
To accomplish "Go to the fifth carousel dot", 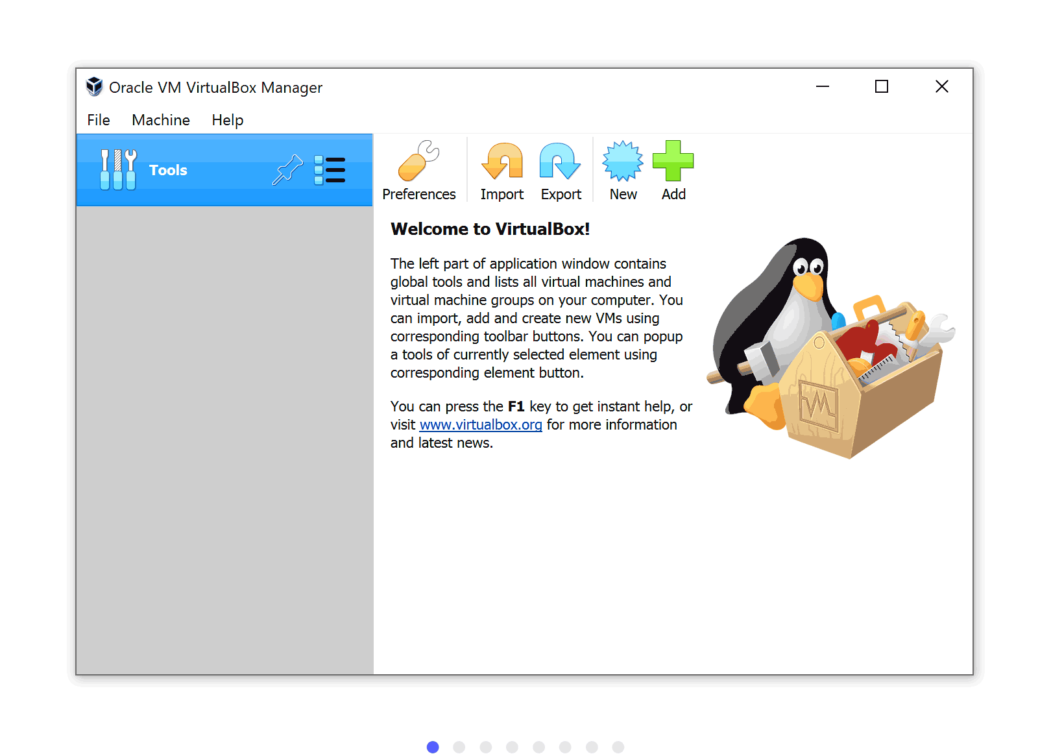I will pos(539,747).
